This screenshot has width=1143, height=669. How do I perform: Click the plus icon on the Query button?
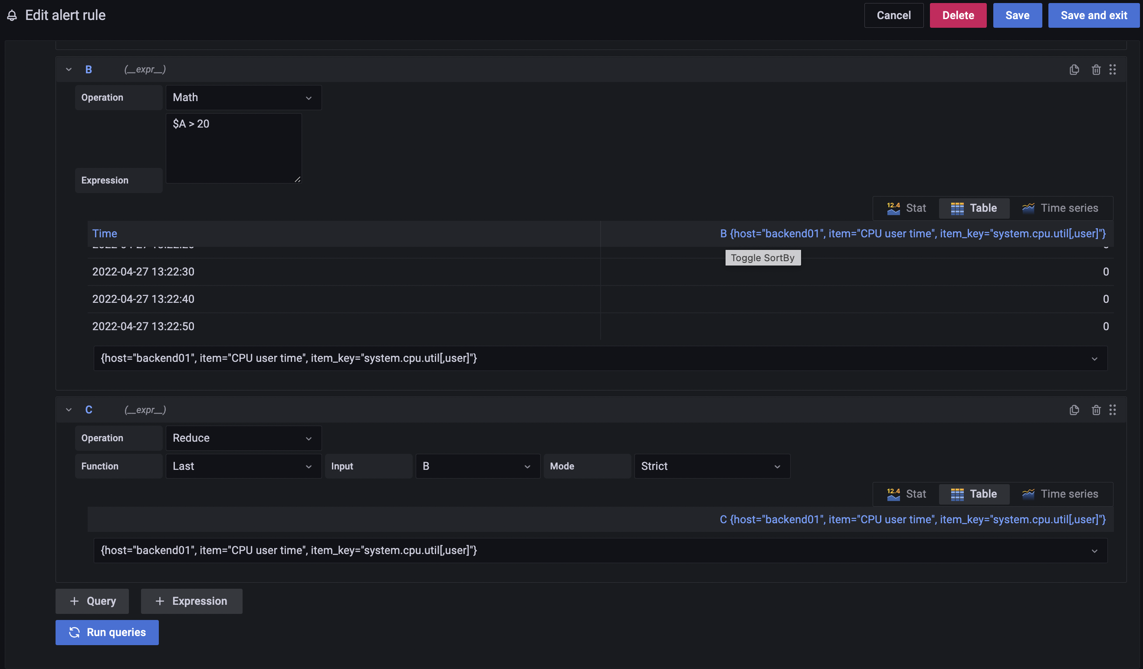tap(74, 601)
